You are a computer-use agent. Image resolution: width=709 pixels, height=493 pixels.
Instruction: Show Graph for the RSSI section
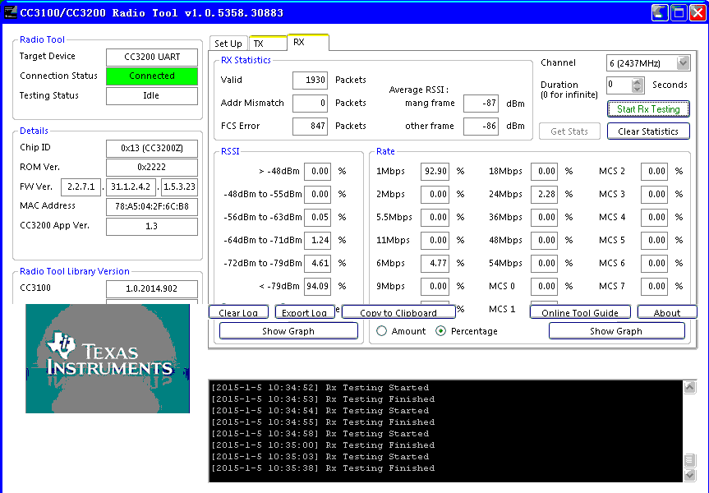pyautogui.click(x=288, y=331)
